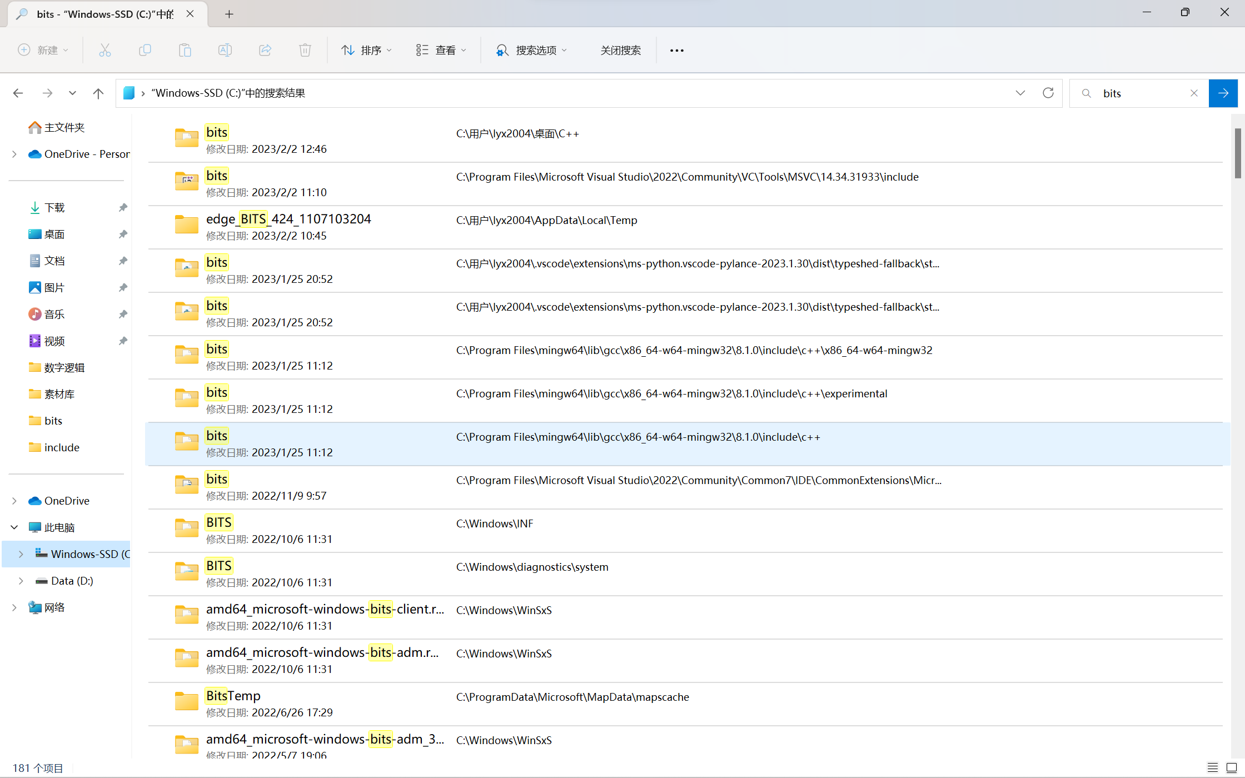Refresh the search results
The image size is (1245, 778).
pos(1048,93)
